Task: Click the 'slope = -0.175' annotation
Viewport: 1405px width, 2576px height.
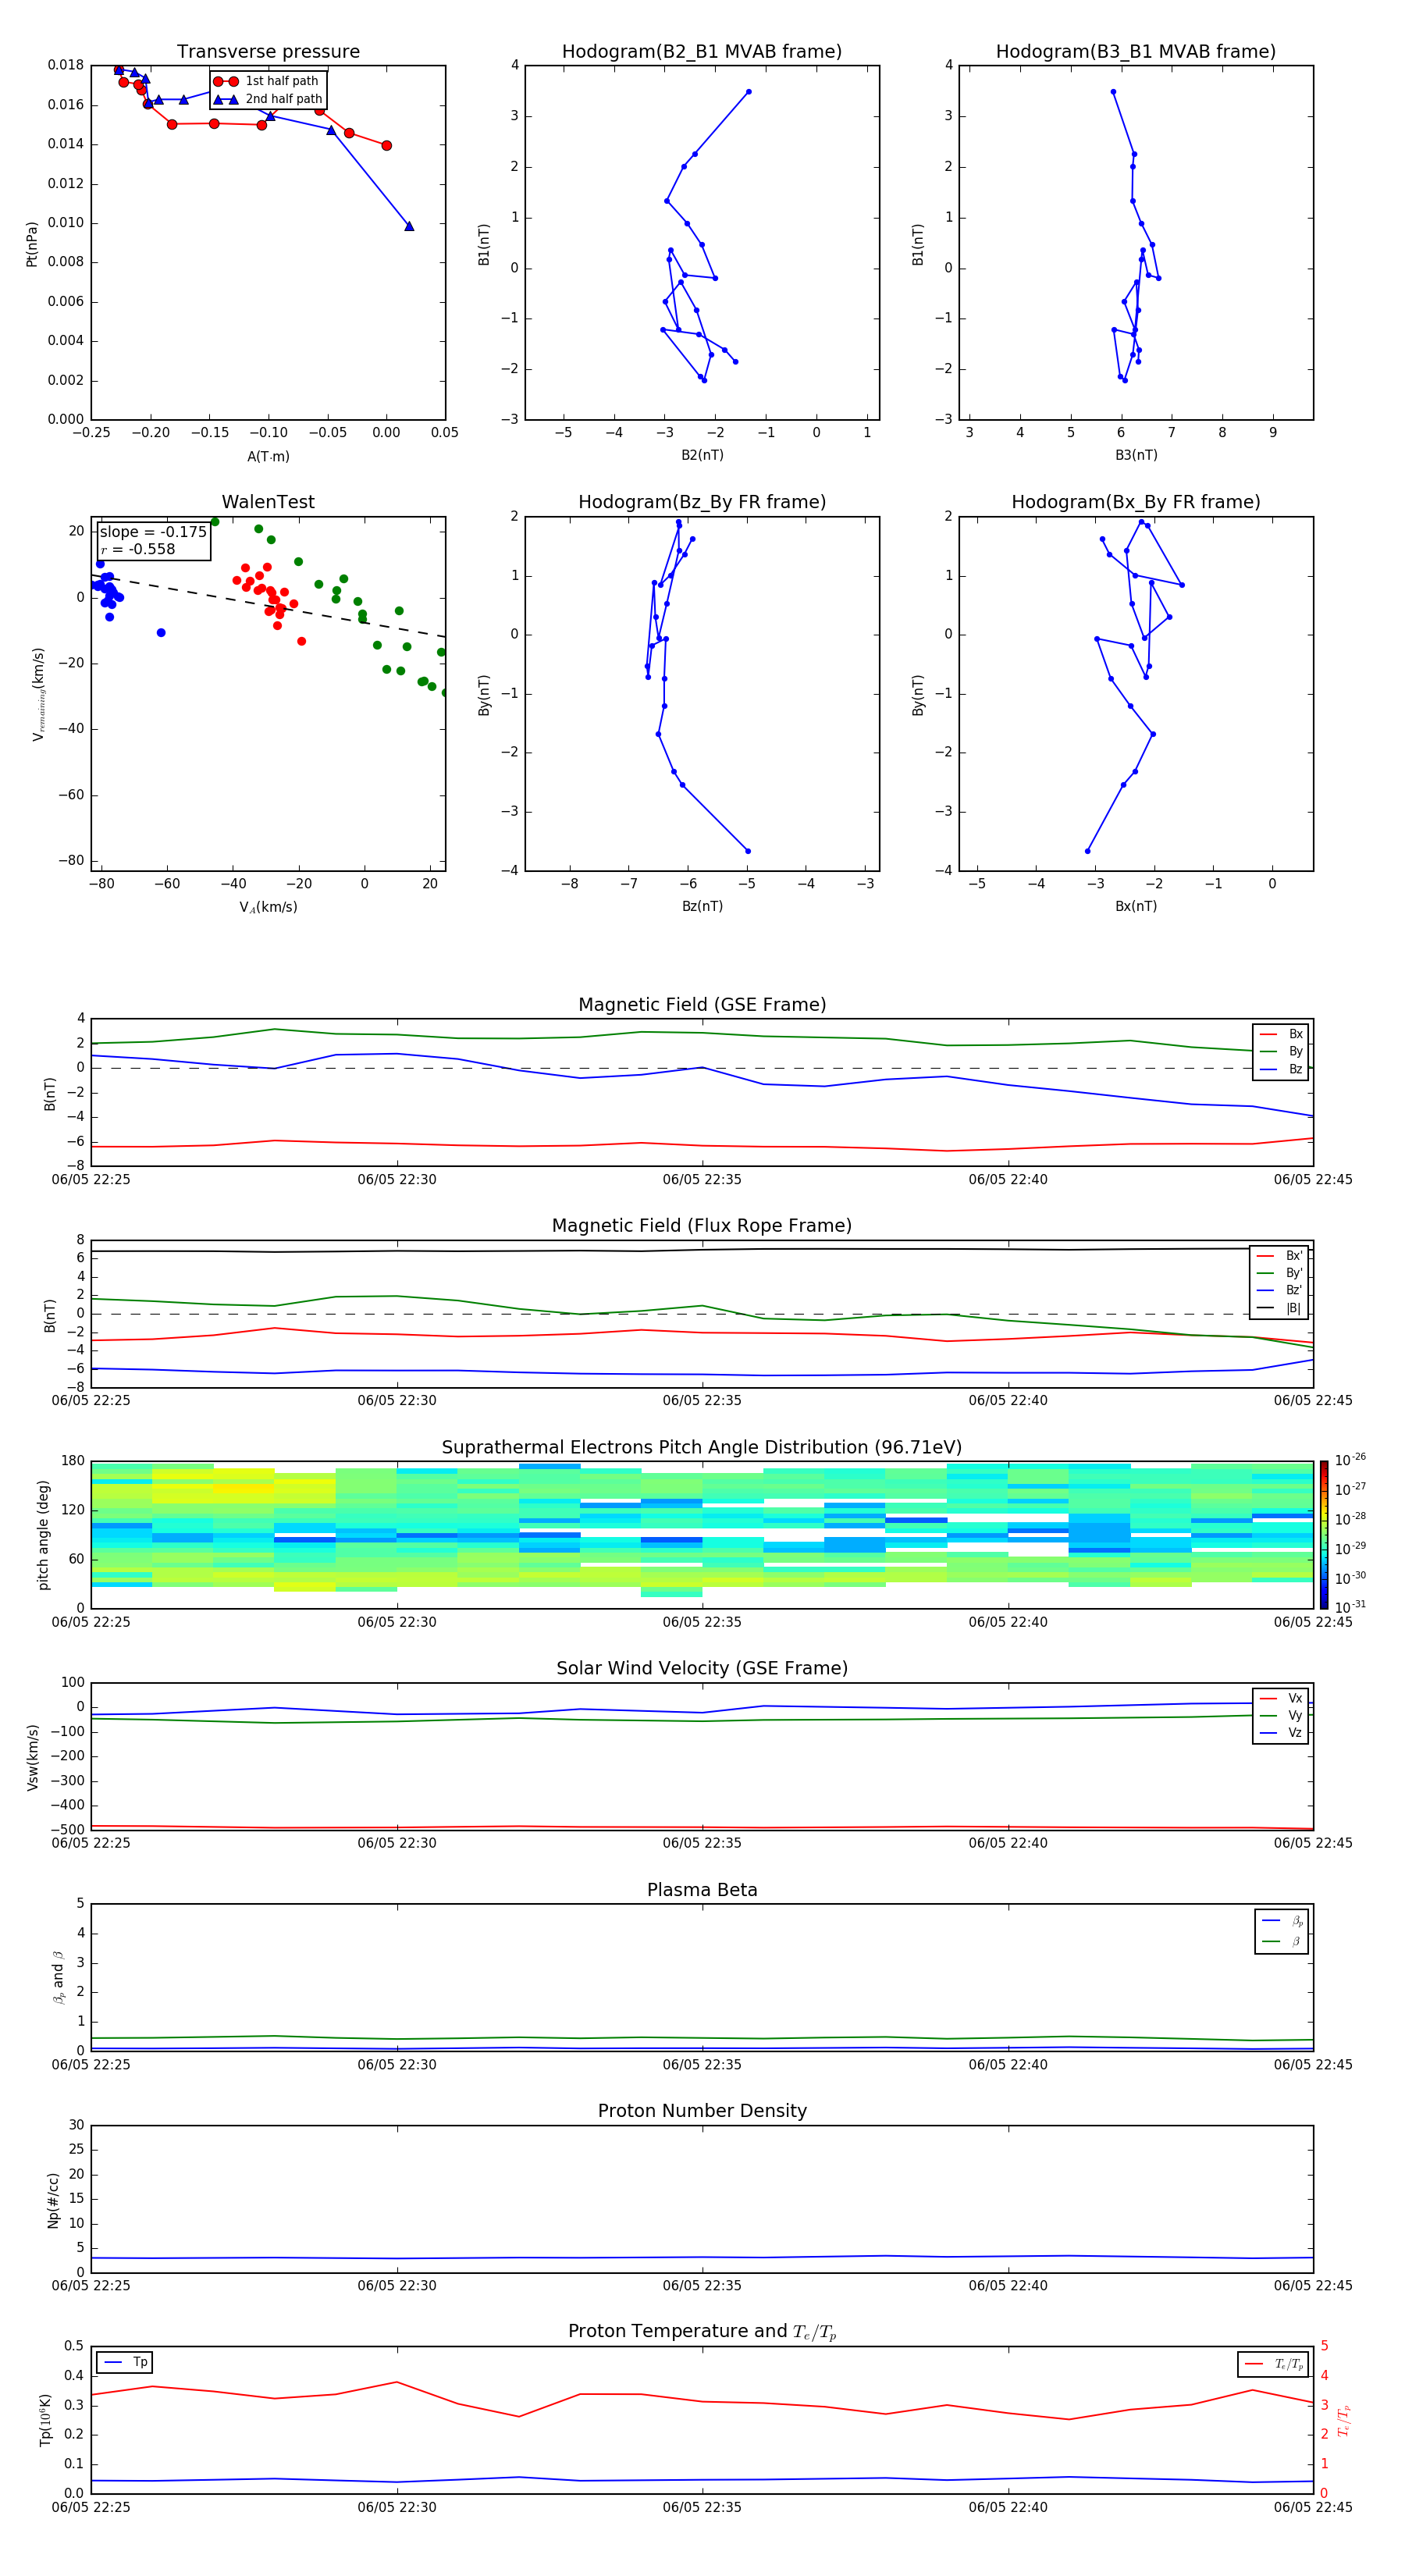Action: point(153,532)
